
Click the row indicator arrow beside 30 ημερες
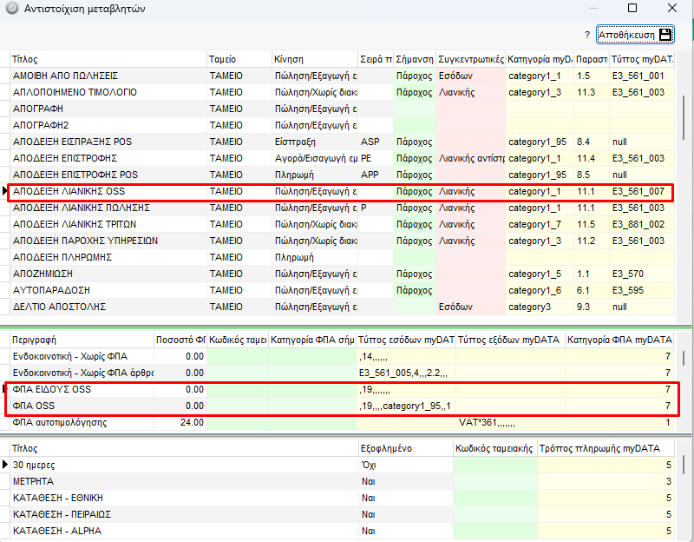pos(4,465)
